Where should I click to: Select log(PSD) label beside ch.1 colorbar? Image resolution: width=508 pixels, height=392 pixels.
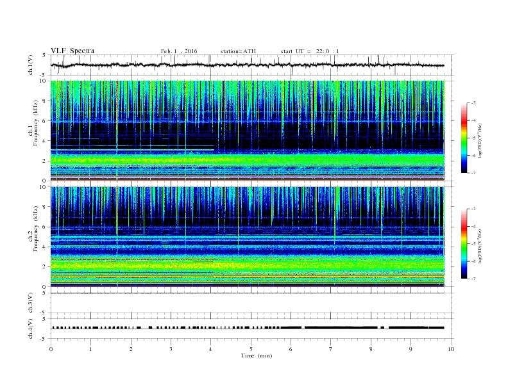[480, 140]
